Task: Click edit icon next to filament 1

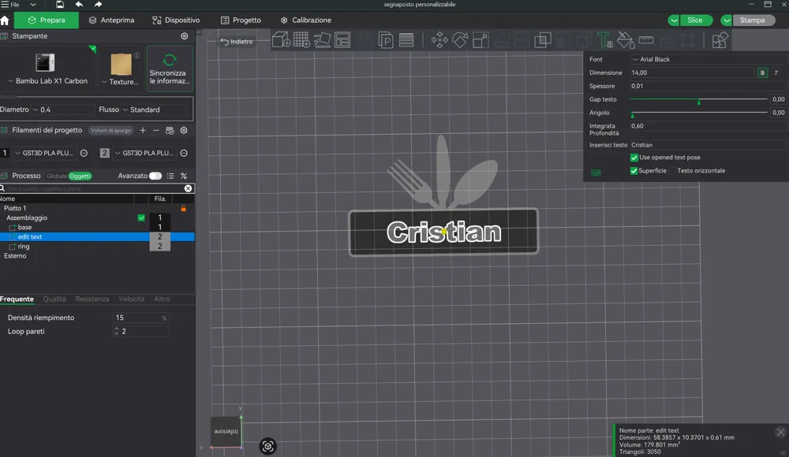Action: (84, 153)
